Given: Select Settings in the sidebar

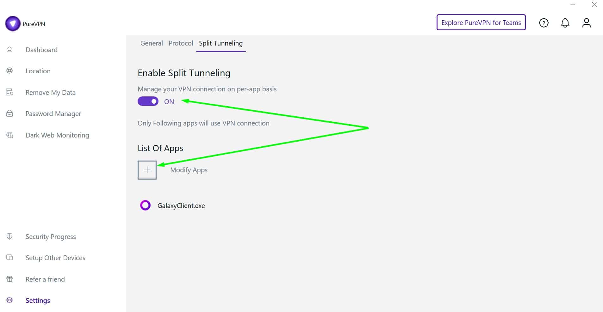Looking at the screenshot, I should 38,300.
